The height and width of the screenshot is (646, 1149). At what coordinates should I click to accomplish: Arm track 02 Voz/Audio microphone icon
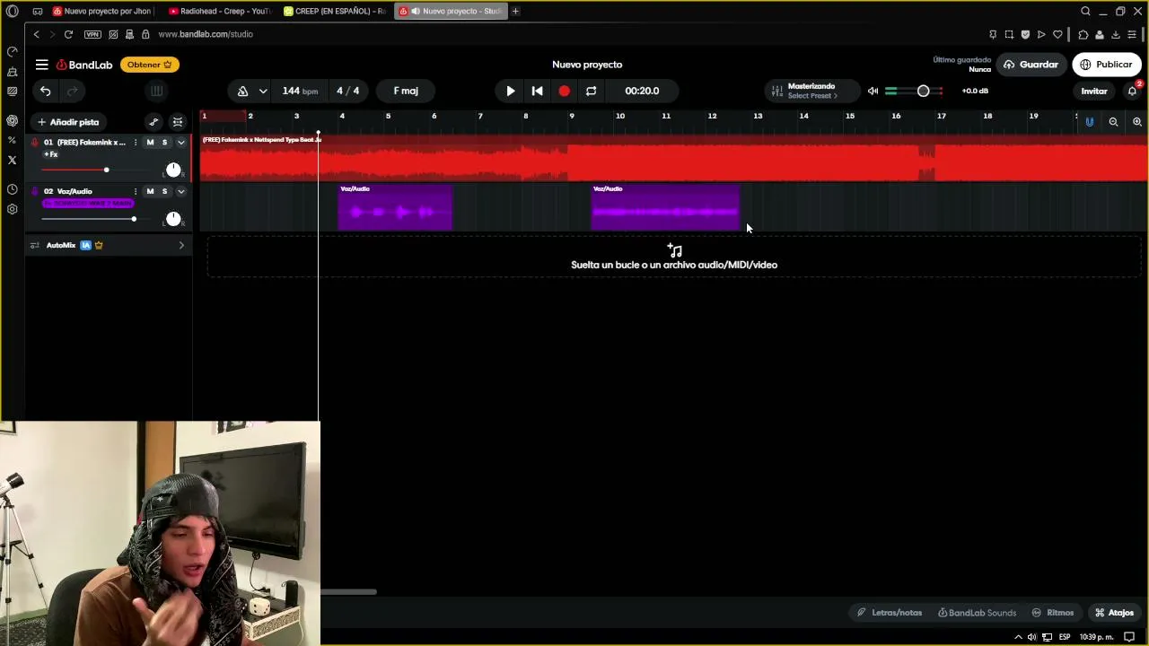click(x=35, y=191)
